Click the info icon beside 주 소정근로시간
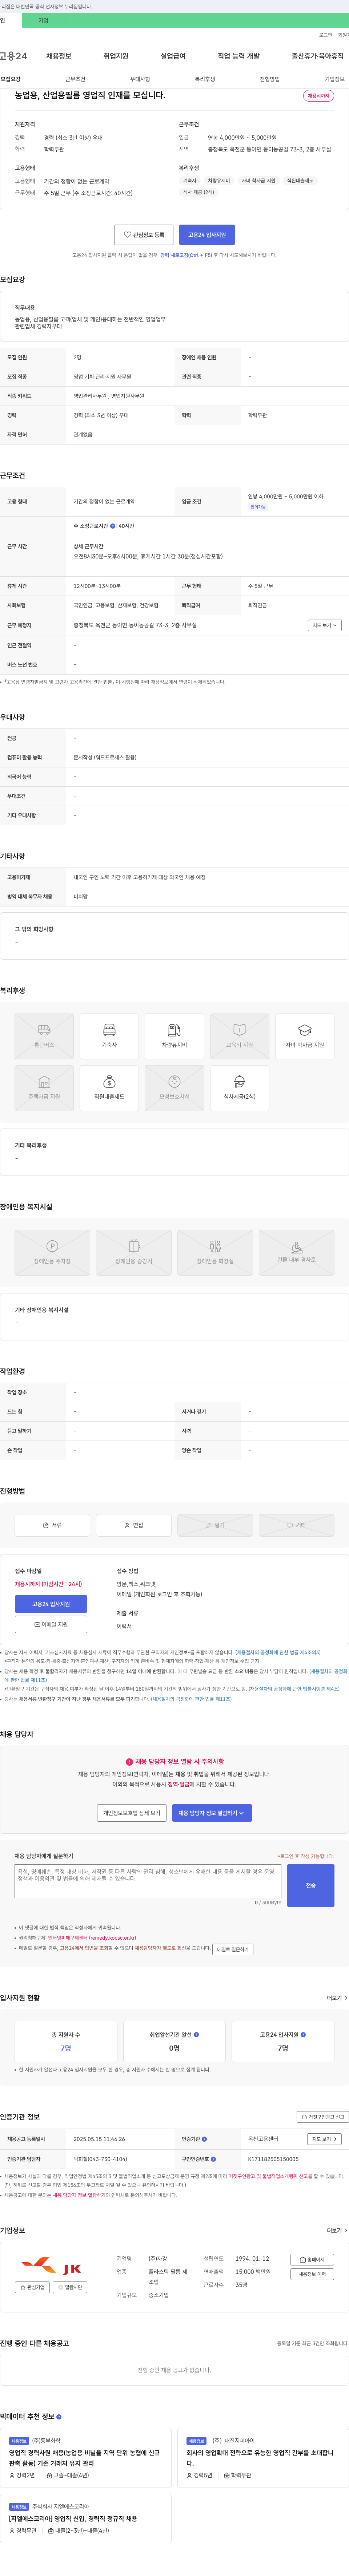The width and height of the screenshot is (349, 2576). (113, 526)
